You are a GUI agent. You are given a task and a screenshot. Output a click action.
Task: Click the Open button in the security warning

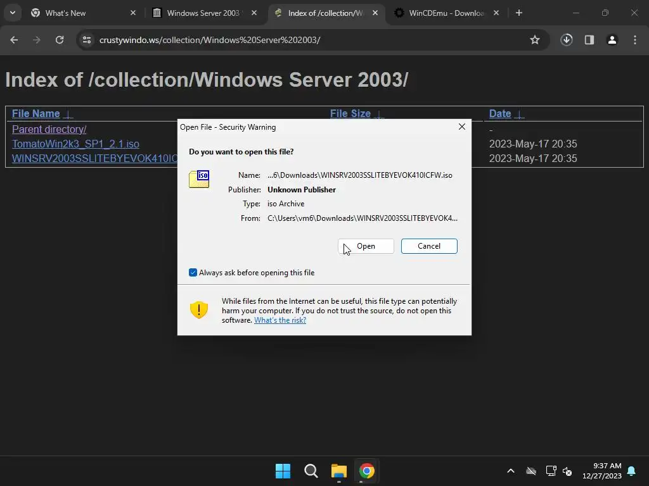[x=366, y=246]
